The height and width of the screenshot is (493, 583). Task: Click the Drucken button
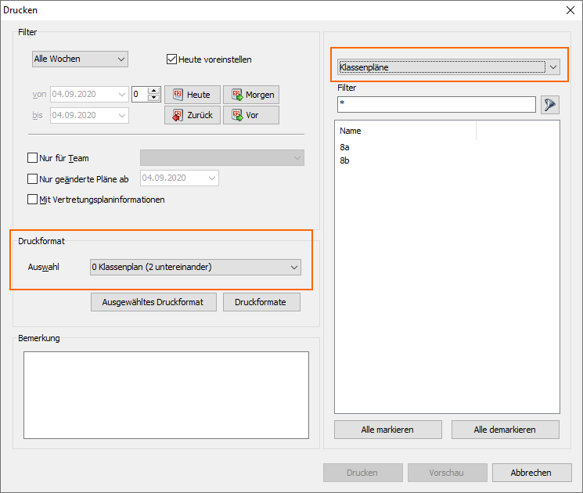[362, 473]
